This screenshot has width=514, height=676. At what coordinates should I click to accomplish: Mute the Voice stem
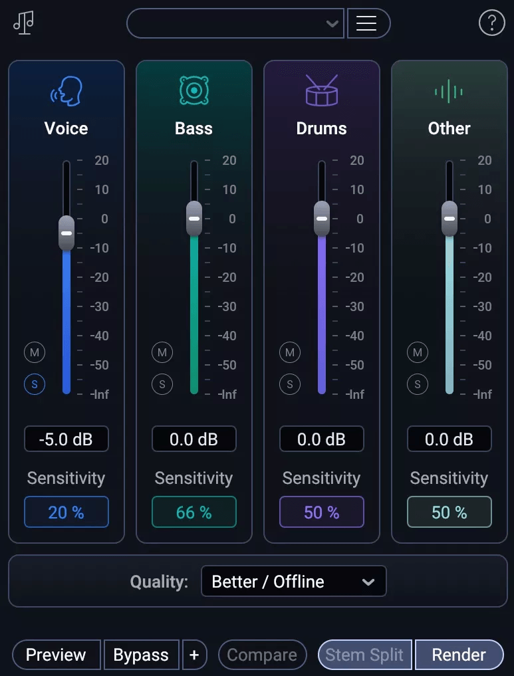(35, 353)
